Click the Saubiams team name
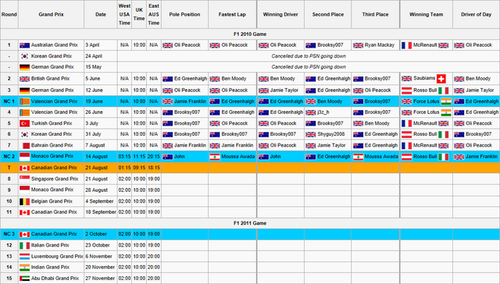The width and height of the screenshot is (500, 284). coord(424,78)
